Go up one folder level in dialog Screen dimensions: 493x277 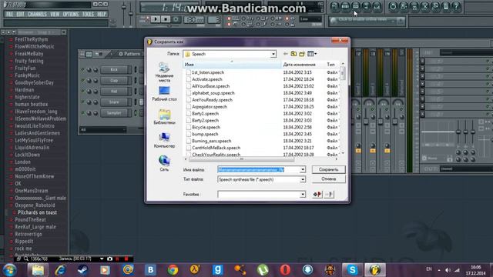(x=293, y=54)
